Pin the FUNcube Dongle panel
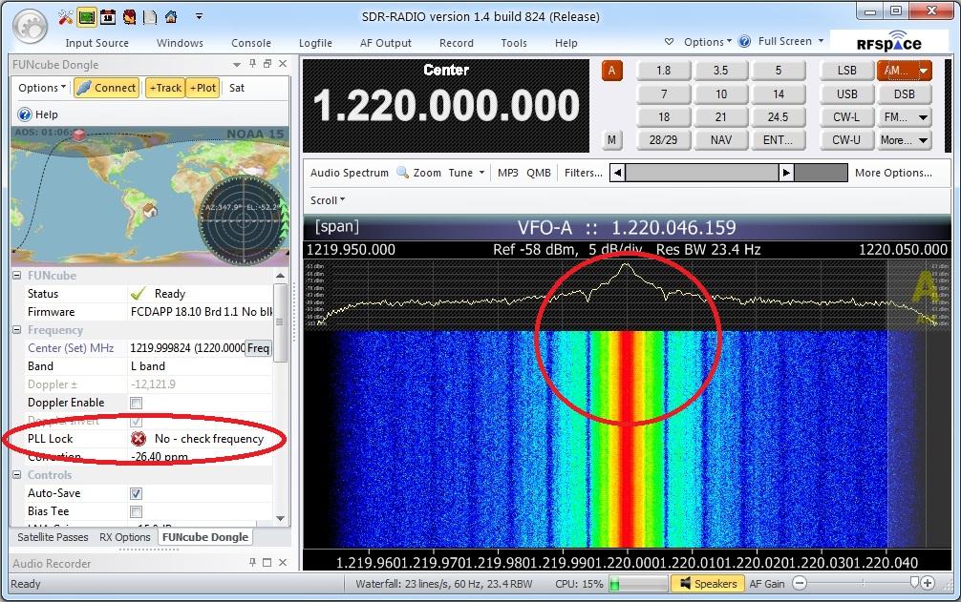The image size is (961, 602). tap(253, 64)
